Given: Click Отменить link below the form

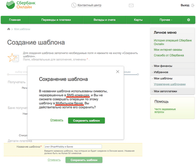Looking at the screenshot, I should [54, 160].
